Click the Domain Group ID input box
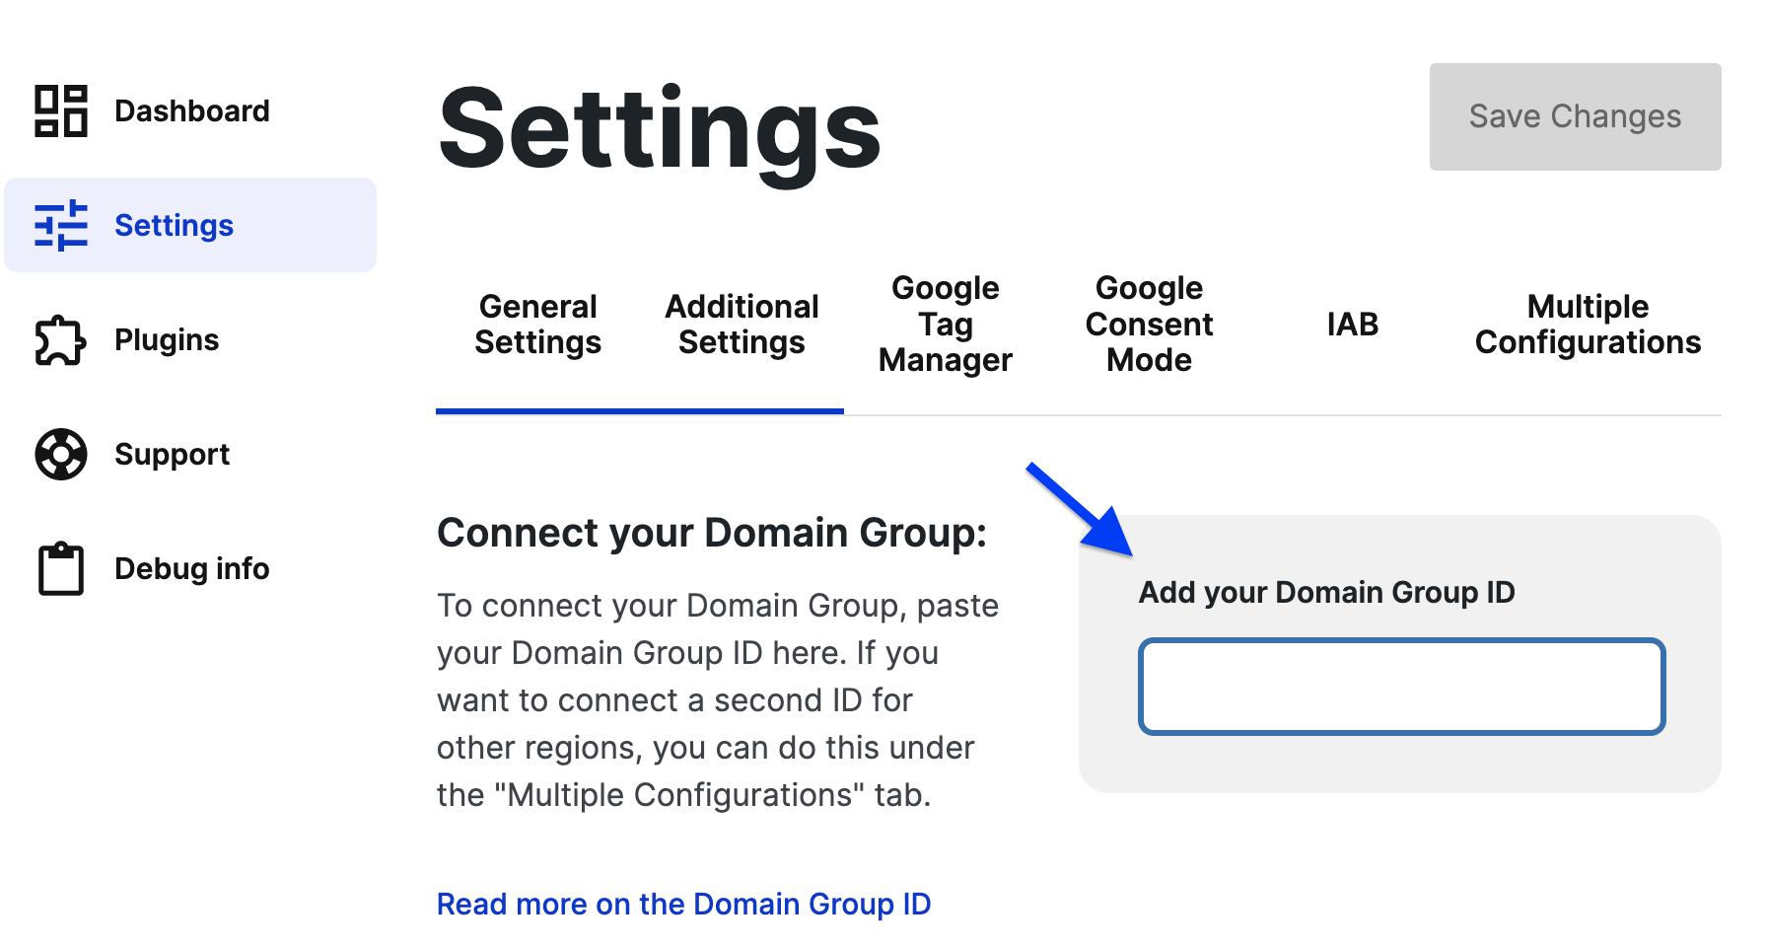The width and height of the screenshot is (1767, 949). (x=1400, y=686)
